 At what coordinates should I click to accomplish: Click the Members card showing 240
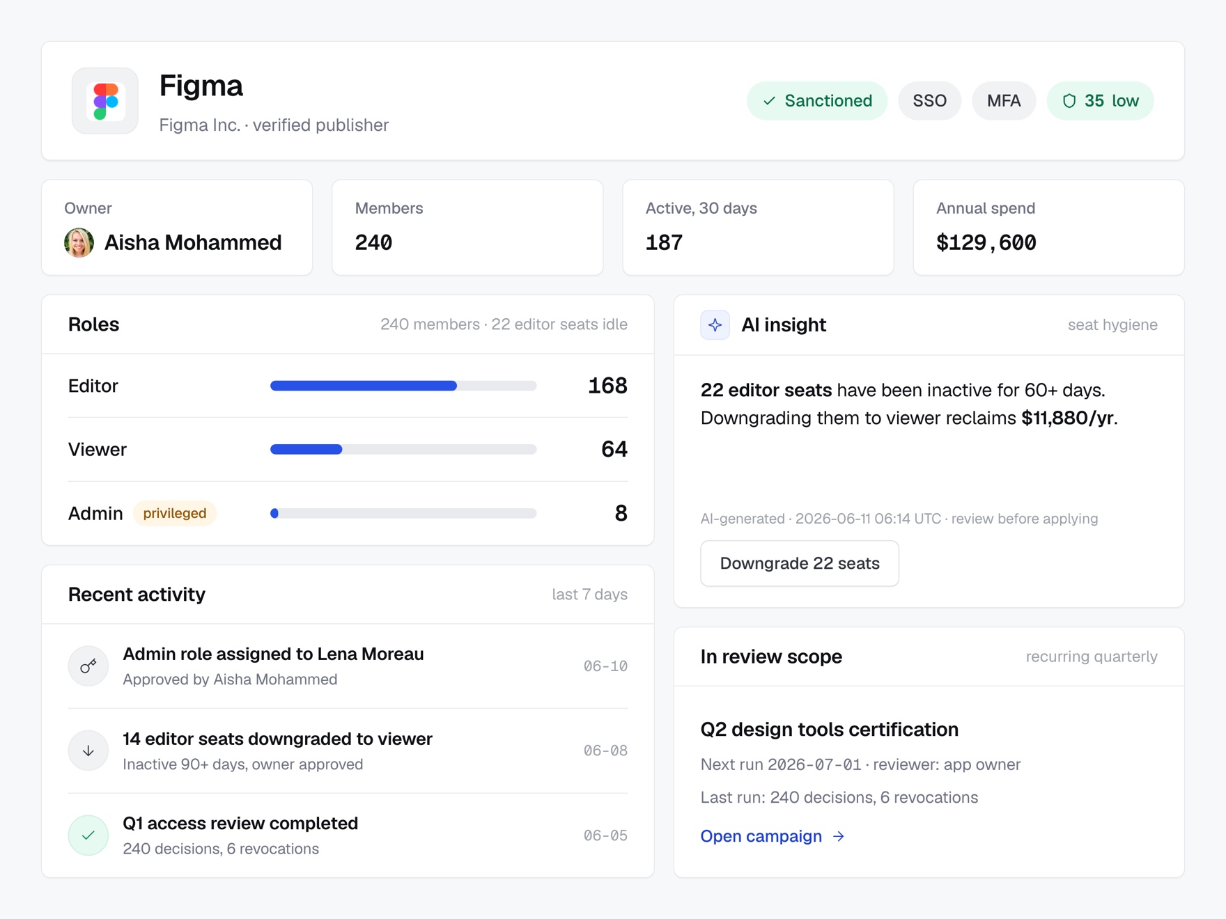467,228
